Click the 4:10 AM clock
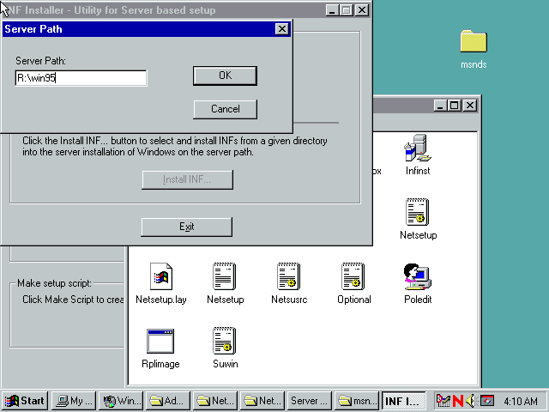This screenshot has width=549, height=412. 521,401
